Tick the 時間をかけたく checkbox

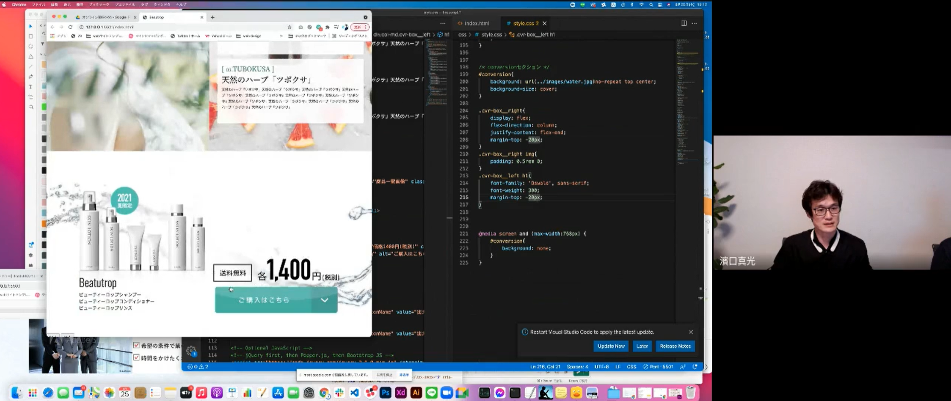pos(136,357)
